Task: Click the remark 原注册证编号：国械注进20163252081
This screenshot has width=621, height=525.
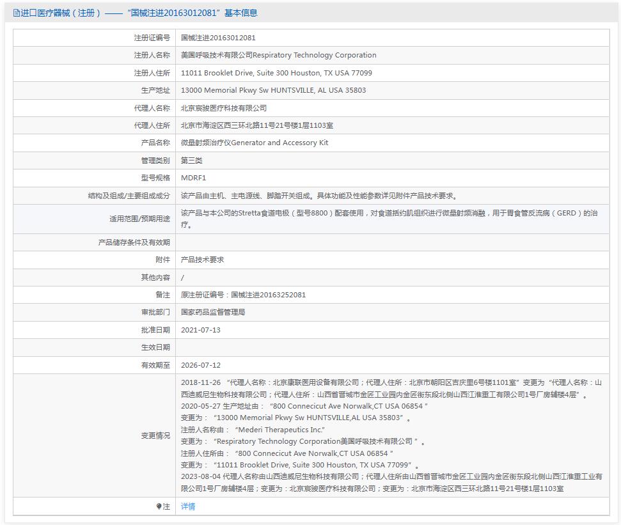Action: [244, 295]
